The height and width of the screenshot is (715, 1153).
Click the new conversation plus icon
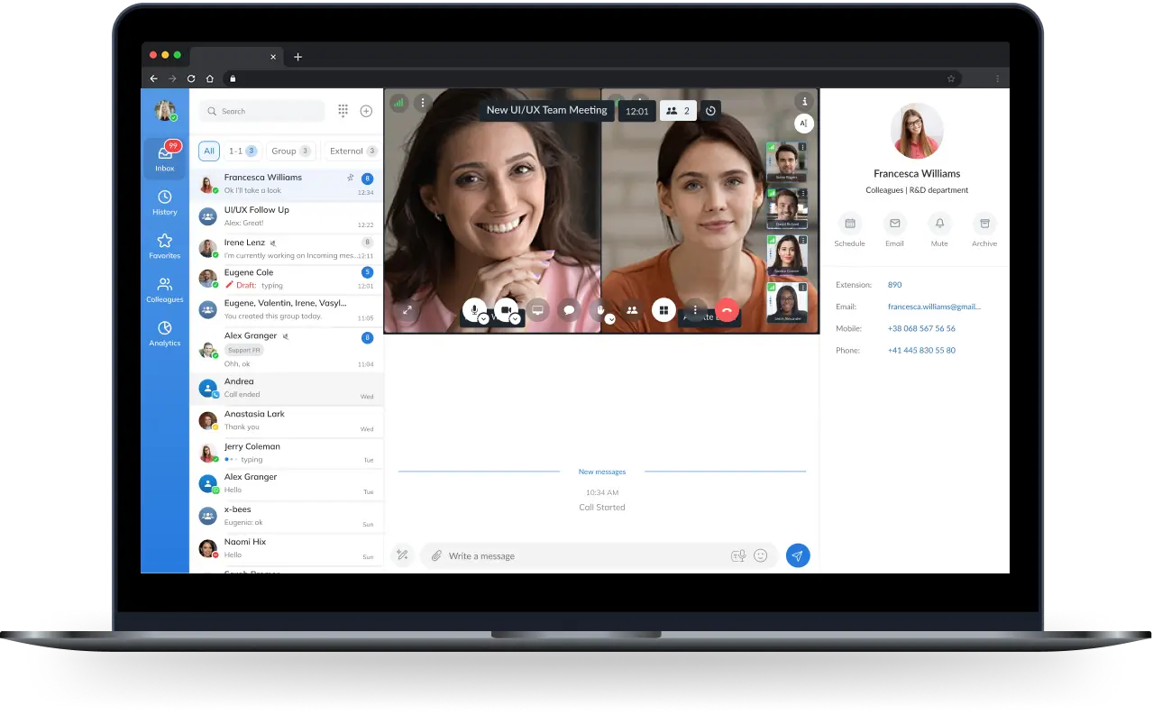pyautogui.click(x=366, y=111)
